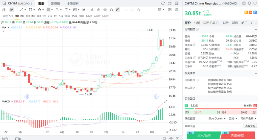Redo the drawing action

tap(132, 10)
